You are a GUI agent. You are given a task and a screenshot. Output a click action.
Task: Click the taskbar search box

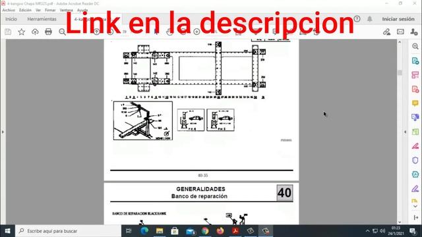[69, 231]
